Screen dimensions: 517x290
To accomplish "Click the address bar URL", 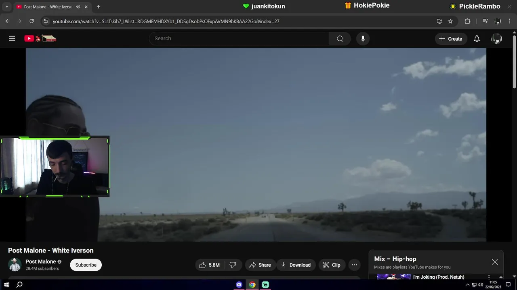I will [166, 21].
